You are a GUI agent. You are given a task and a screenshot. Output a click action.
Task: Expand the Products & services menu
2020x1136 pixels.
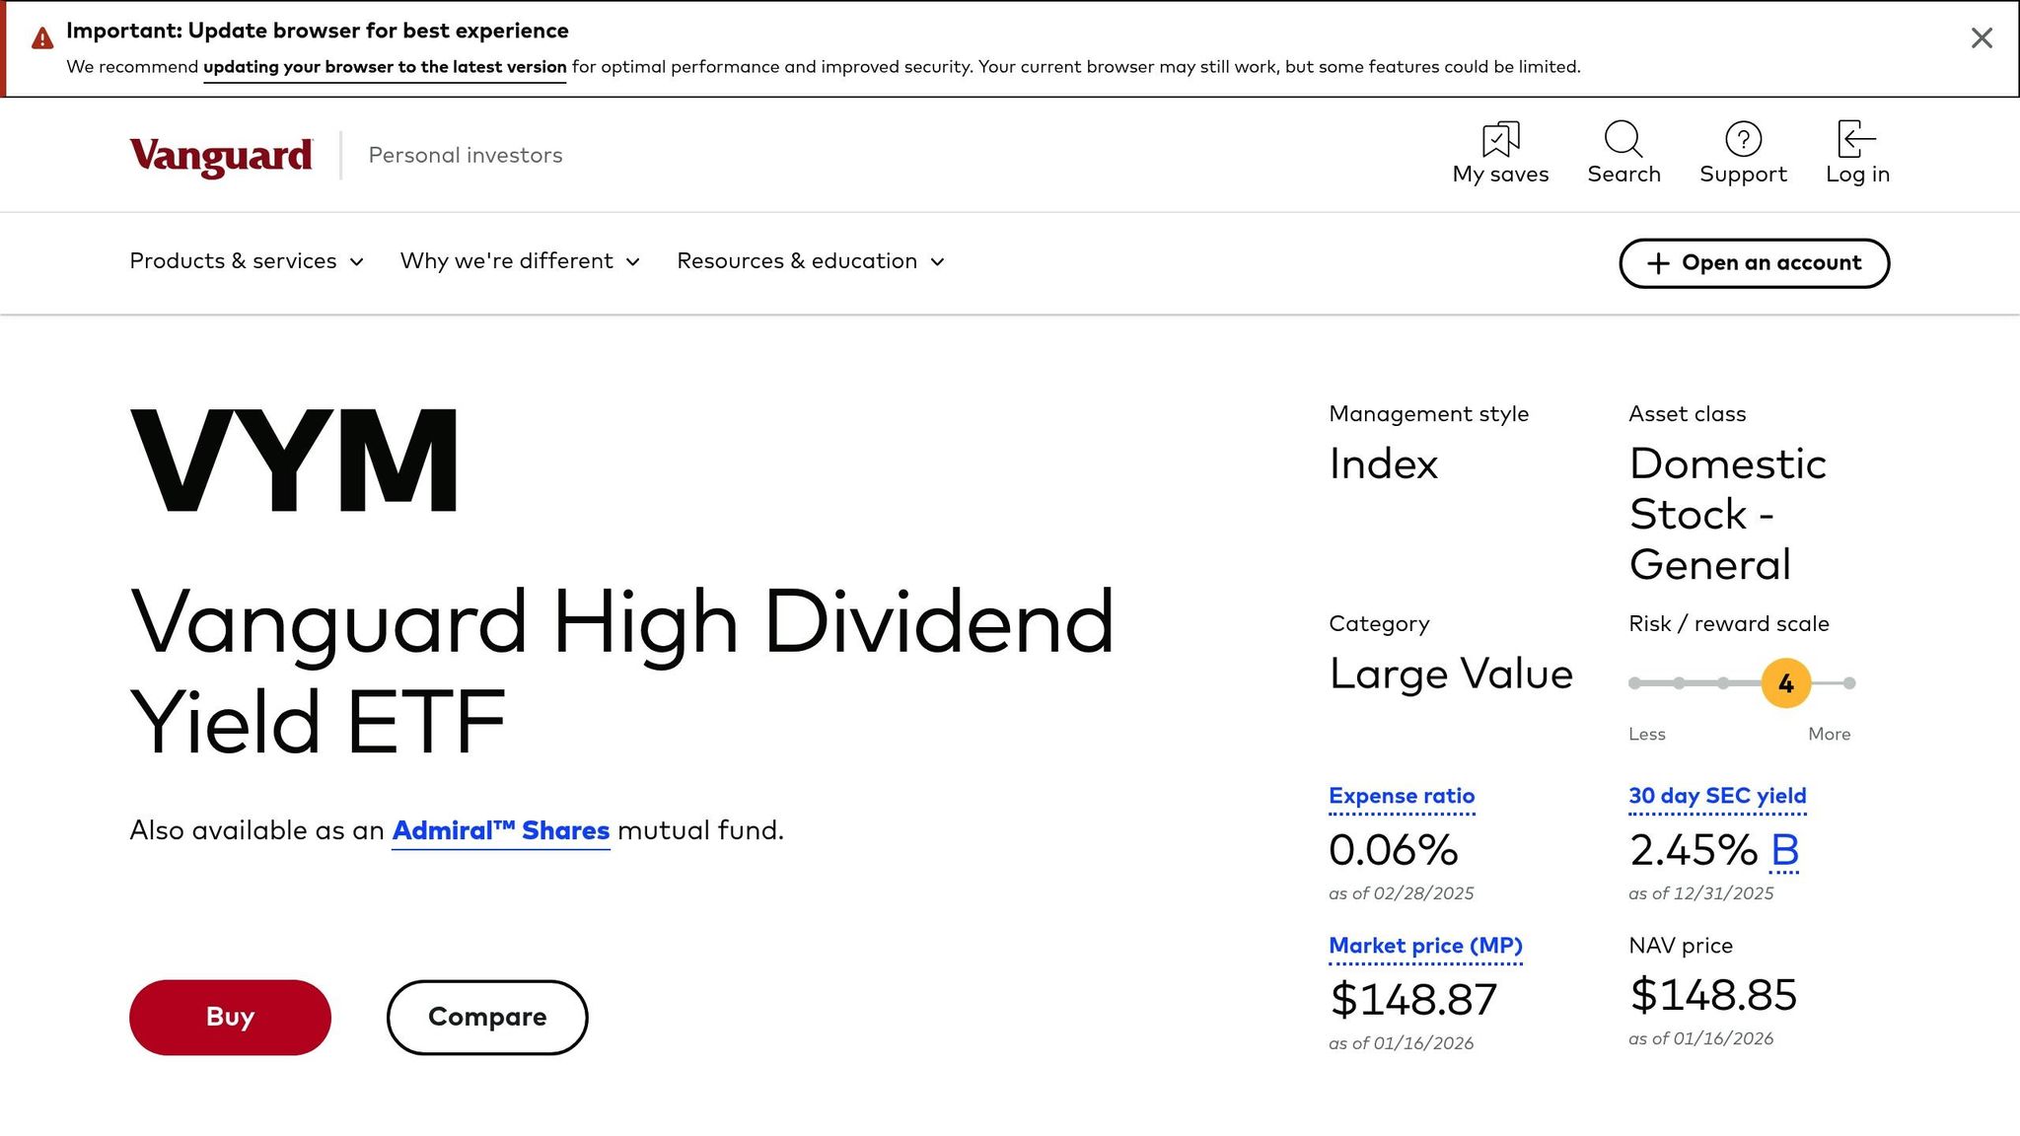click(246, 261)
